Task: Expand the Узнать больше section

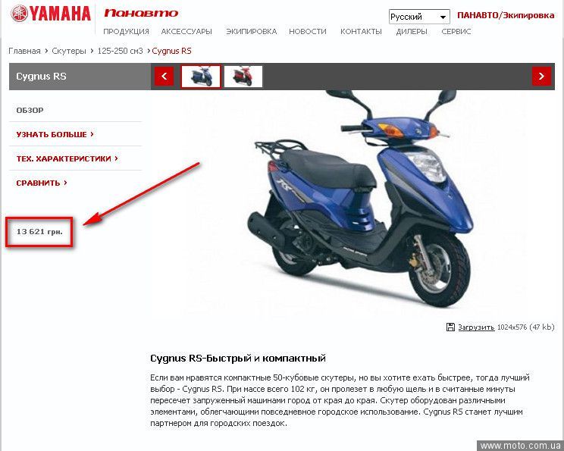Action: tap(55, 134)
